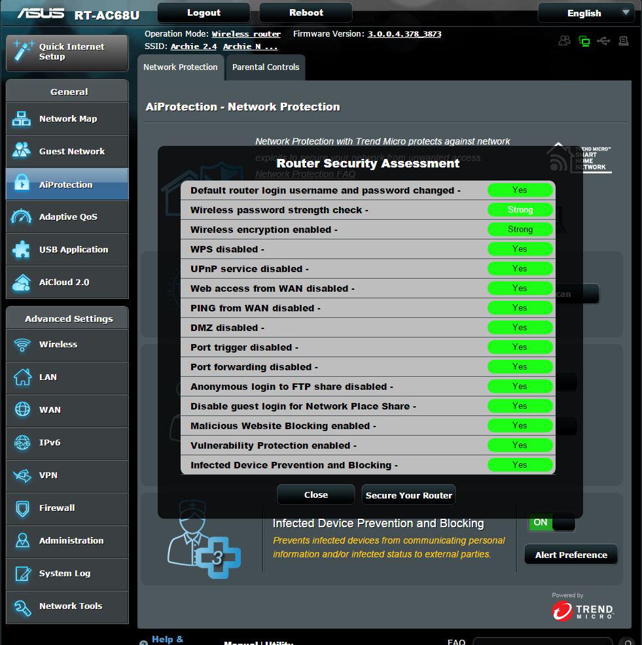Click the Yes badge for DMZ disabled
Image resolution: width=642 pixels, height=645 pixels.
[520, 328]
